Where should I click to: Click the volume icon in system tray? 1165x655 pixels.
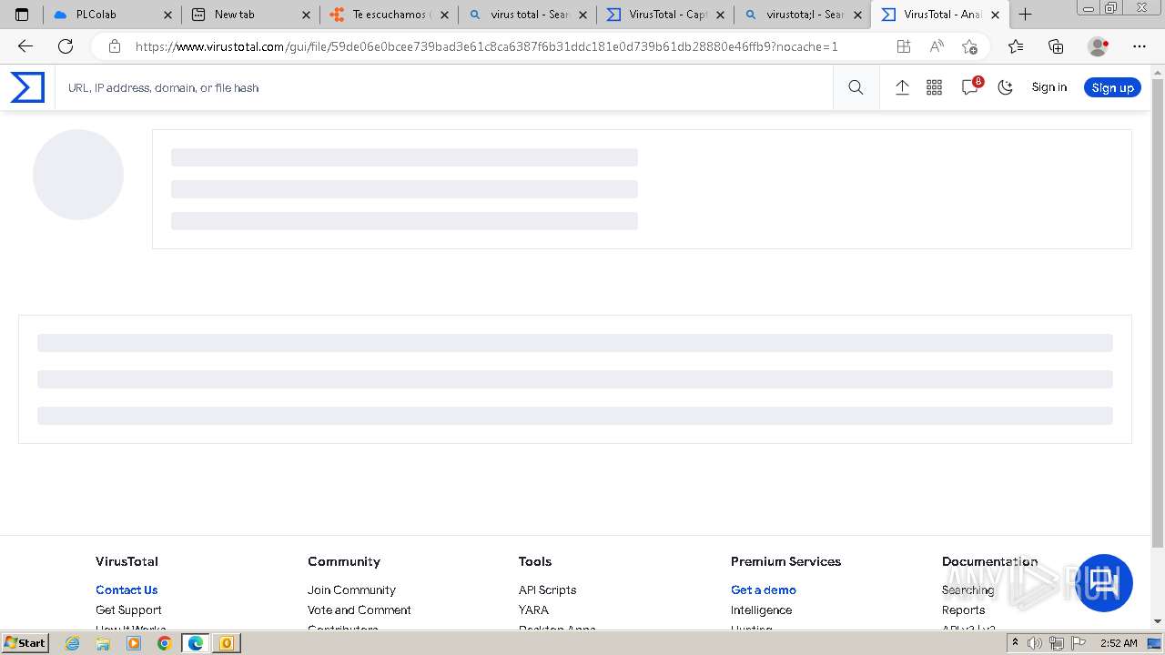tap(1035, 643)
